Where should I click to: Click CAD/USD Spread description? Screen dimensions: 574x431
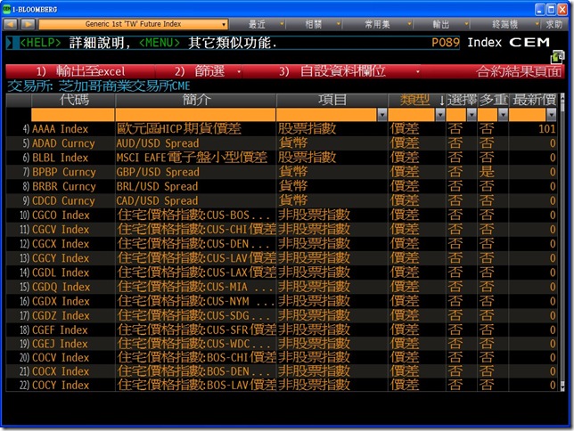(x=157, y=200)
